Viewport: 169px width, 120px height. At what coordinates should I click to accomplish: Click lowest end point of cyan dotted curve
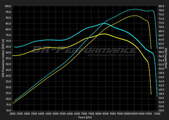click(157, 96)
